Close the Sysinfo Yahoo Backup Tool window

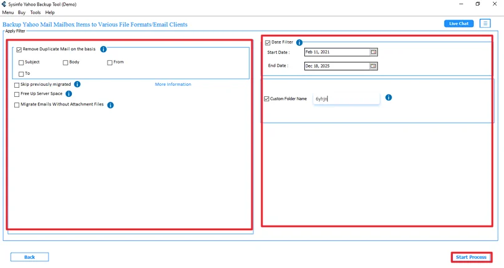click(x=495, y=4)
